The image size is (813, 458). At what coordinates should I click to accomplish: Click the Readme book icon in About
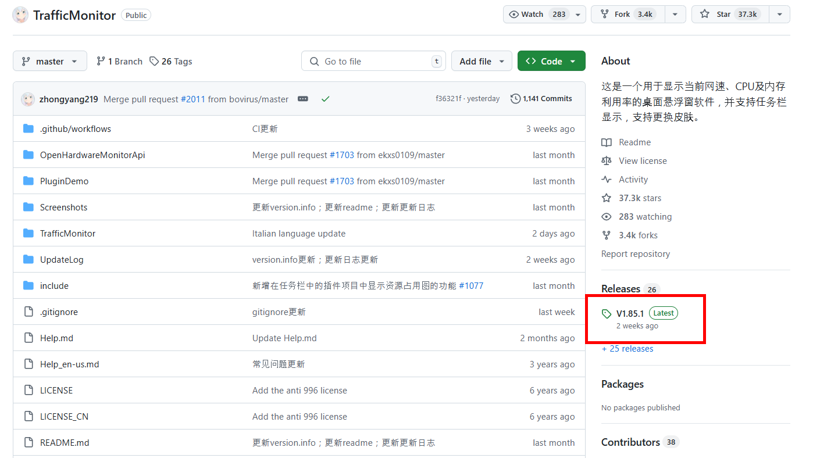[607, 142]
